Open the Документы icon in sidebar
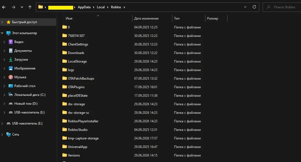This screenshot has height=162, width=301. [x=11, y=50]
